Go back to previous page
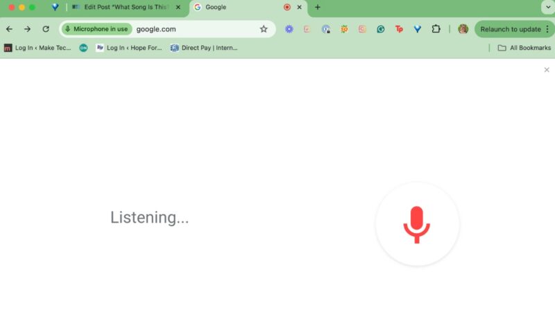Viewport: 555px width, 324px height. pos(9,29)
